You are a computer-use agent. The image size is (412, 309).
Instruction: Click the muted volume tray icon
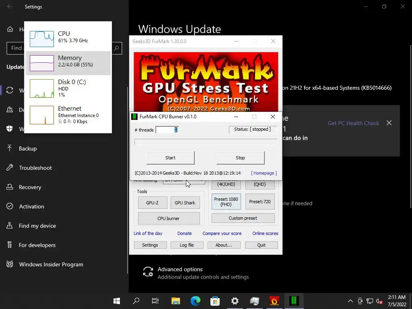point(379,301)
